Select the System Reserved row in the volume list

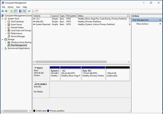coord(81,24)
